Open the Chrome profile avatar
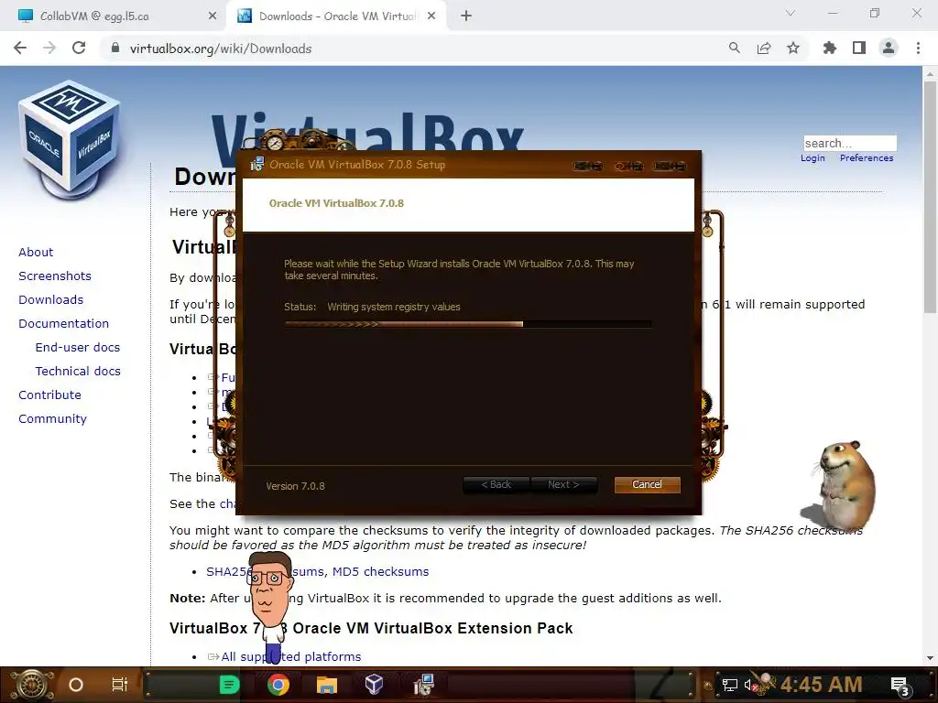This screenshot has height=703, width=938. click(x=889, y=49)
